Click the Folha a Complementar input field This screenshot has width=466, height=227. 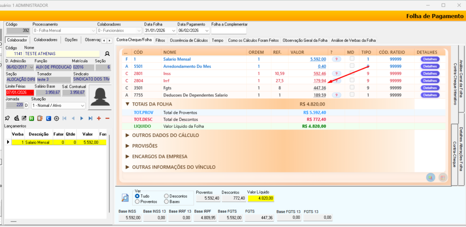tap(228, 30)
